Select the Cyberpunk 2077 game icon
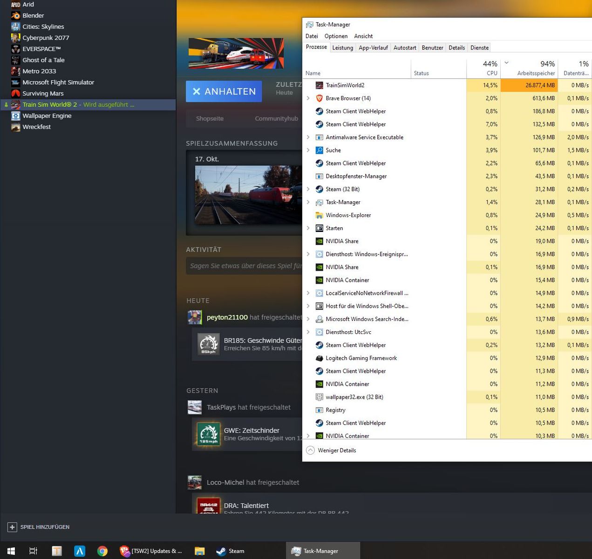 pos(16,38)
